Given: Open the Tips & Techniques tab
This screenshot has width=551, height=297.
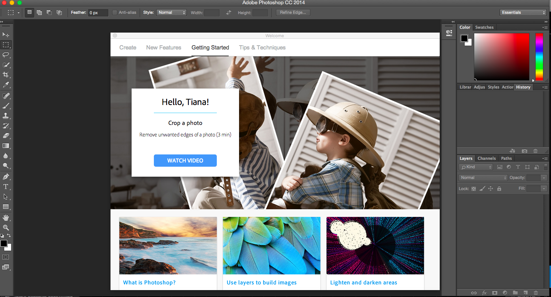Looking at the screenshot, I should (x=262, y=48).
